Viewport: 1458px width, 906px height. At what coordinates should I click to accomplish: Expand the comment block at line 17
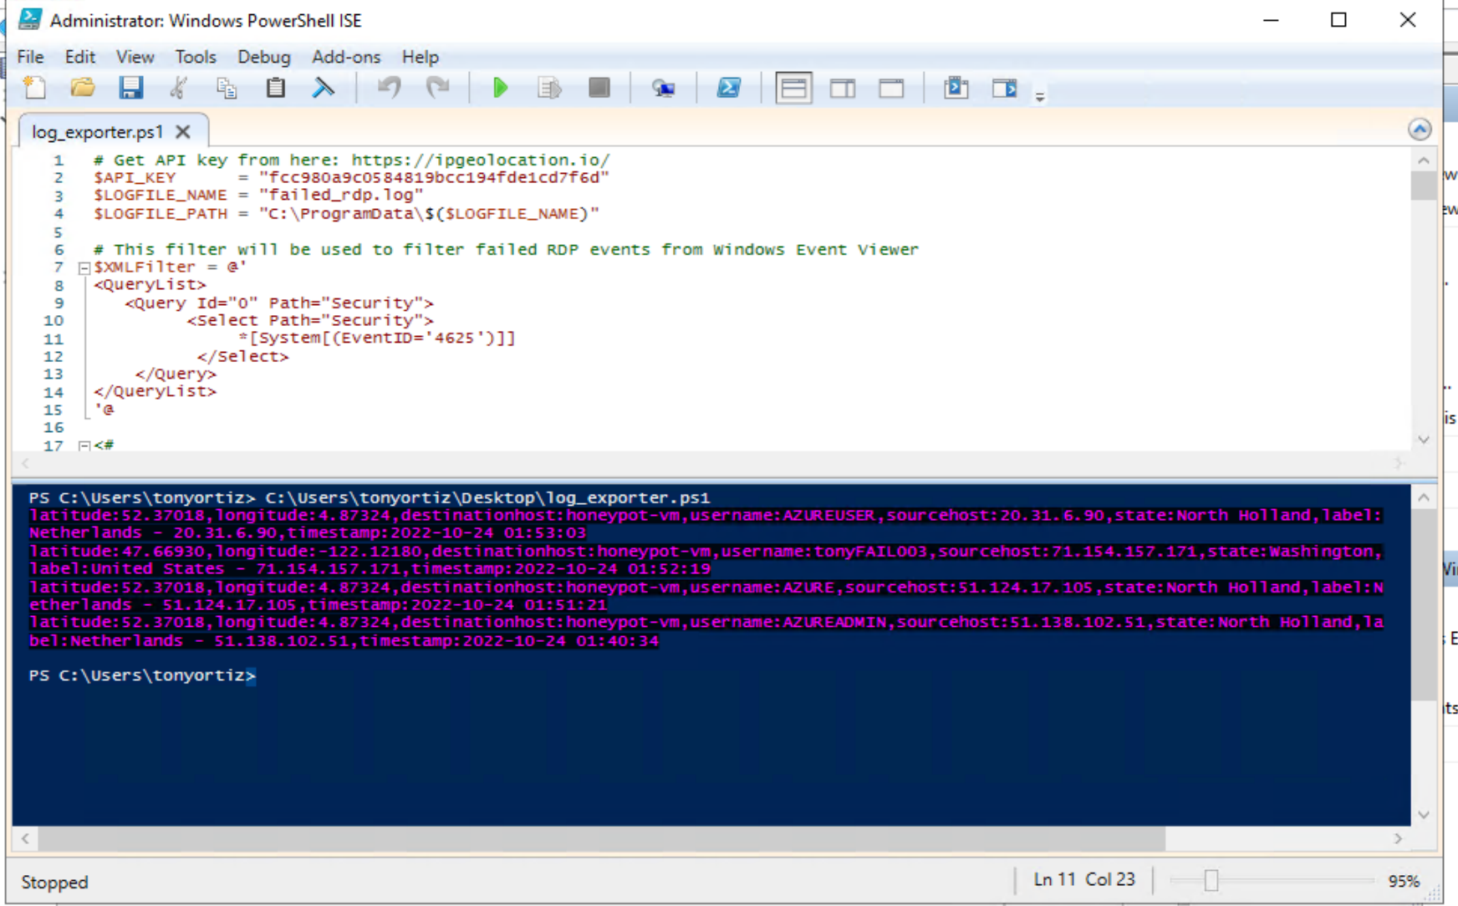click(83, 445)
